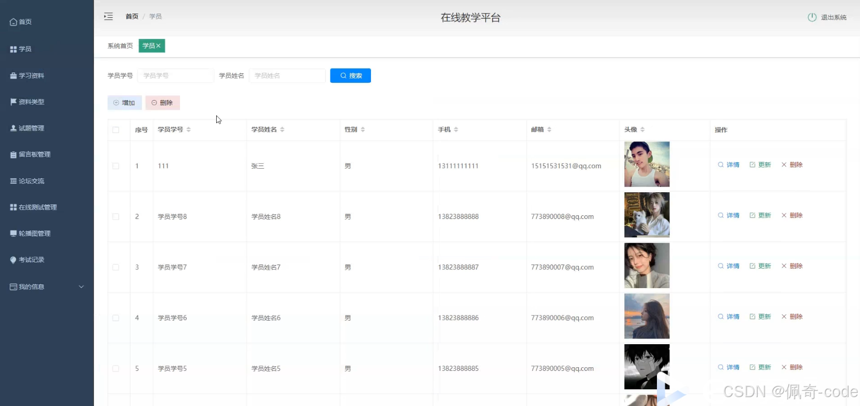
Task: Open 首页 in the sidebar
Action: (21, 22)
